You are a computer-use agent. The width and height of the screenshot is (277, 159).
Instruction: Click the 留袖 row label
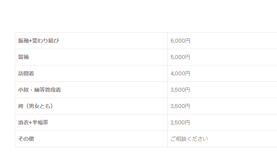click(x=23, y=57)
